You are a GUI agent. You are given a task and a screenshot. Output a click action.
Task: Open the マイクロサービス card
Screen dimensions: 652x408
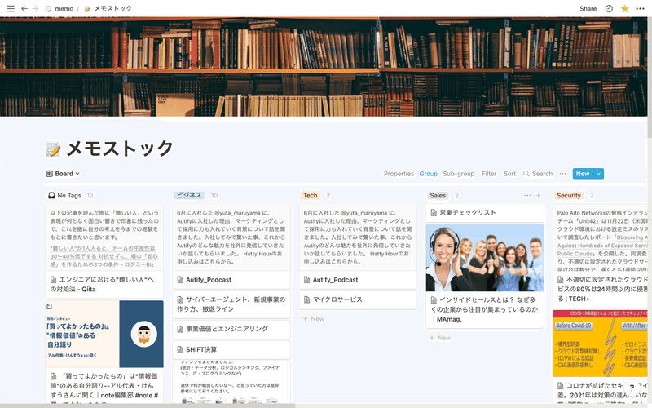point(358,299)
